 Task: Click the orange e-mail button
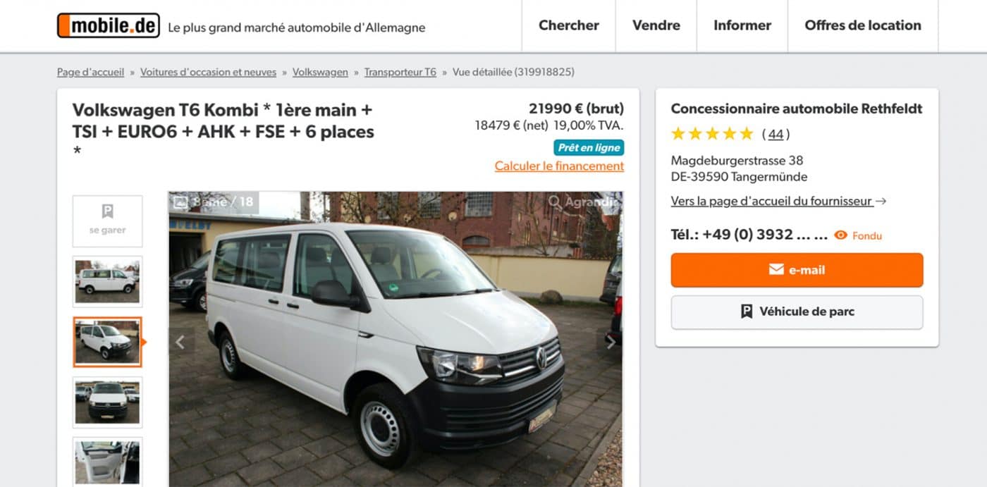[797, 270]
